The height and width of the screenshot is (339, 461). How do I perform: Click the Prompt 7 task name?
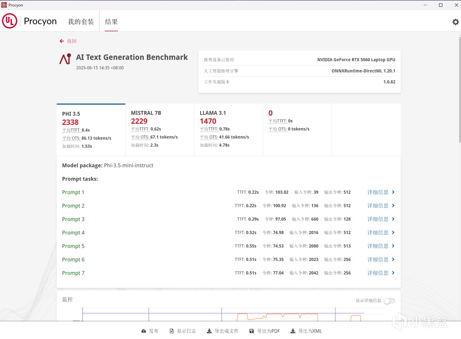[73, 273]
